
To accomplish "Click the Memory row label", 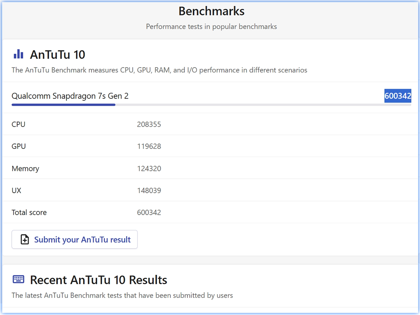I will click(x=25, y=169).
